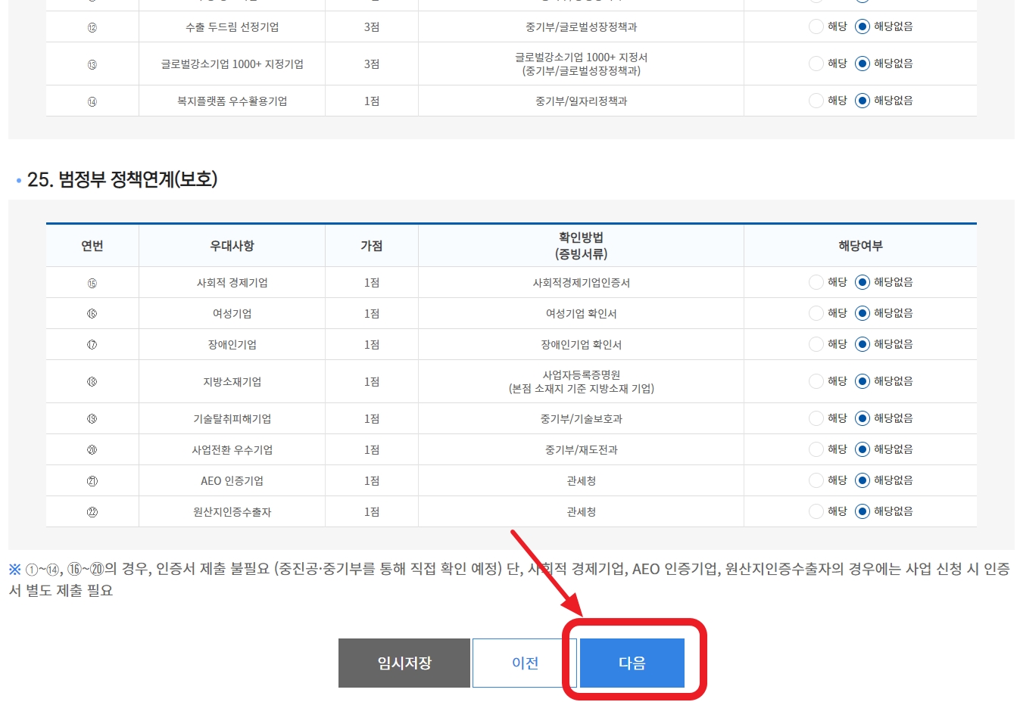Click the 기술탈취피해기업 row label
Viewport: 1020px width, 702px height.
pyautogui.click(x=232, y=419)
